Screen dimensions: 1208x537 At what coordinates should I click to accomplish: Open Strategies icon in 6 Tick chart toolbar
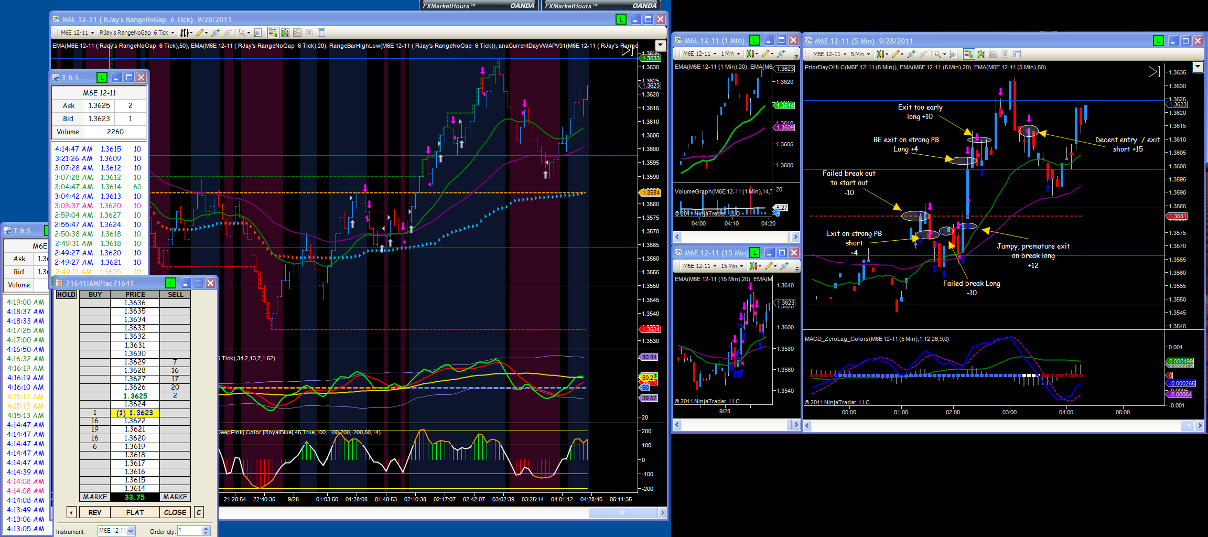297,33
